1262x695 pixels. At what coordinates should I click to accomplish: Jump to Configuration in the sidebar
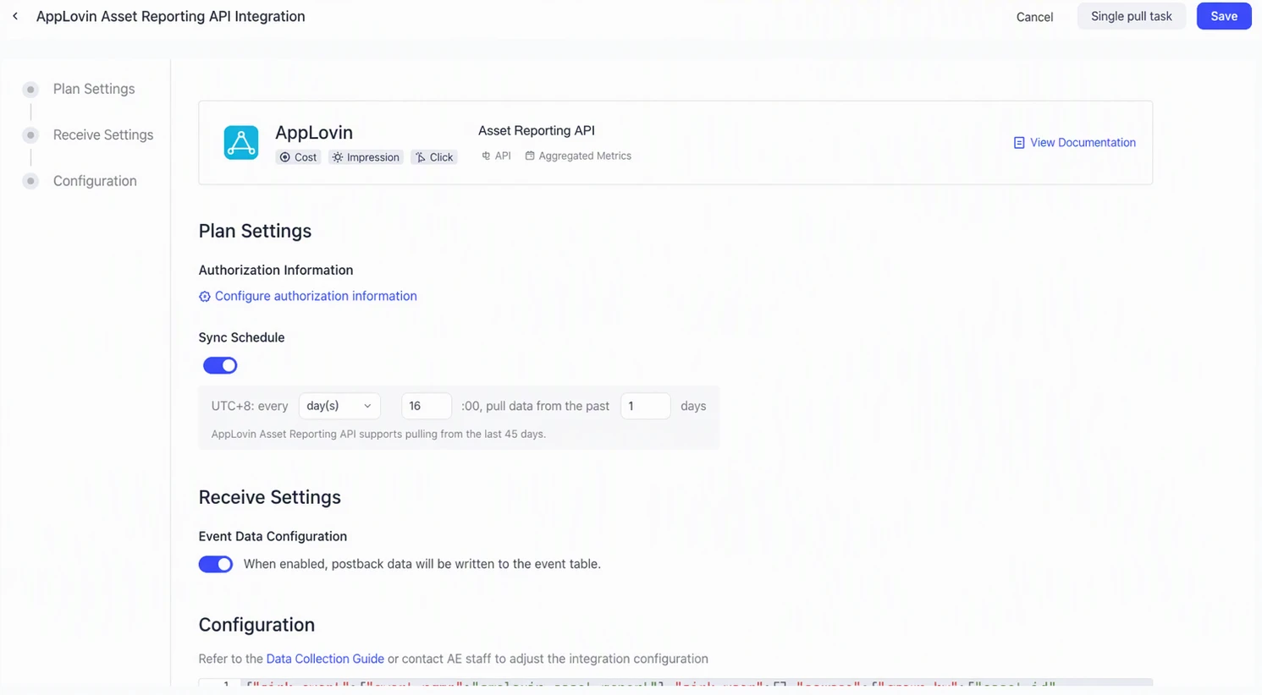(95, 181)
